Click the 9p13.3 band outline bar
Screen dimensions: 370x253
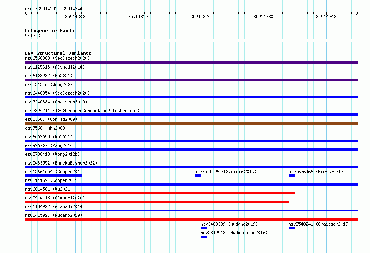191,40
